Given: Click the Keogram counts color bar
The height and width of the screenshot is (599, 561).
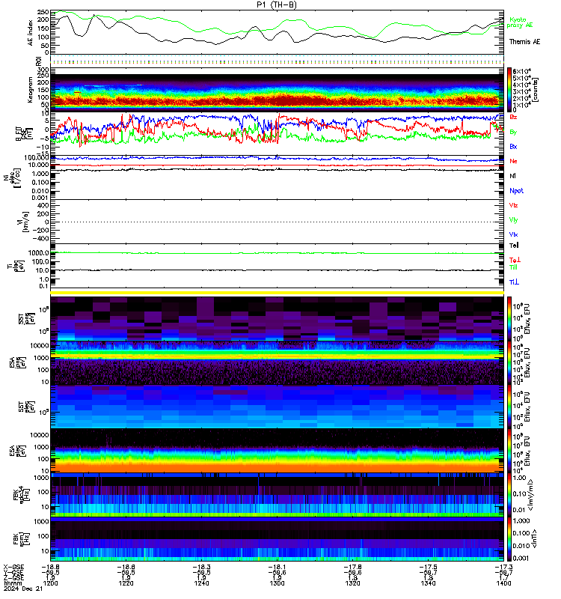Looking at the screenshot, I should [509, 90].
